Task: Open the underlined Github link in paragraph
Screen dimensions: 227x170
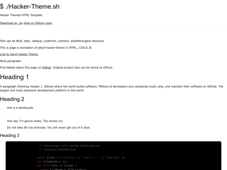Action: pyautogui.click(x=47, y=68)
